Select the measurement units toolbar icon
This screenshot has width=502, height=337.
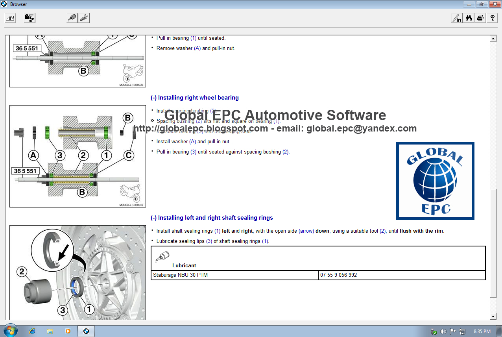coord(456,18)
